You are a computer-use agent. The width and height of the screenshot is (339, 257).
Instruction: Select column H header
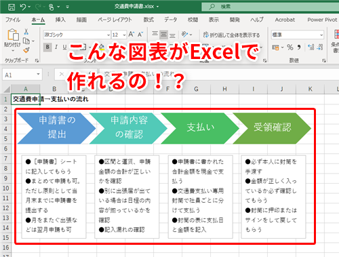[224, 89]
